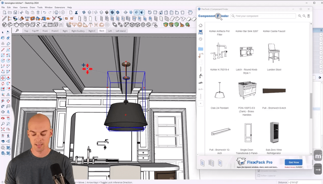This screenshot has width=323, height=184.
Task: Open the blue folder in Component Finder sidebar
Action: 200,49
